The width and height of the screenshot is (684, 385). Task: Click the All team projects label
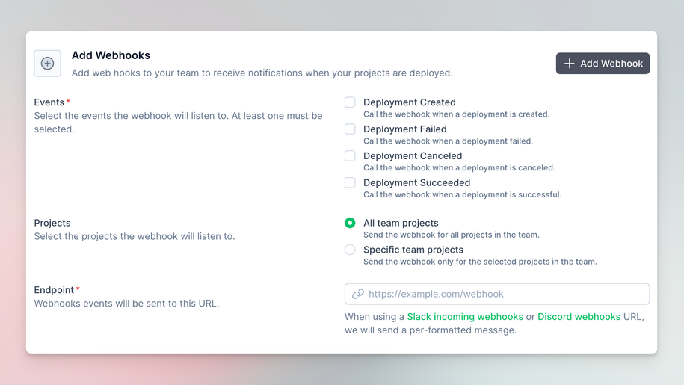coord(401,223)
